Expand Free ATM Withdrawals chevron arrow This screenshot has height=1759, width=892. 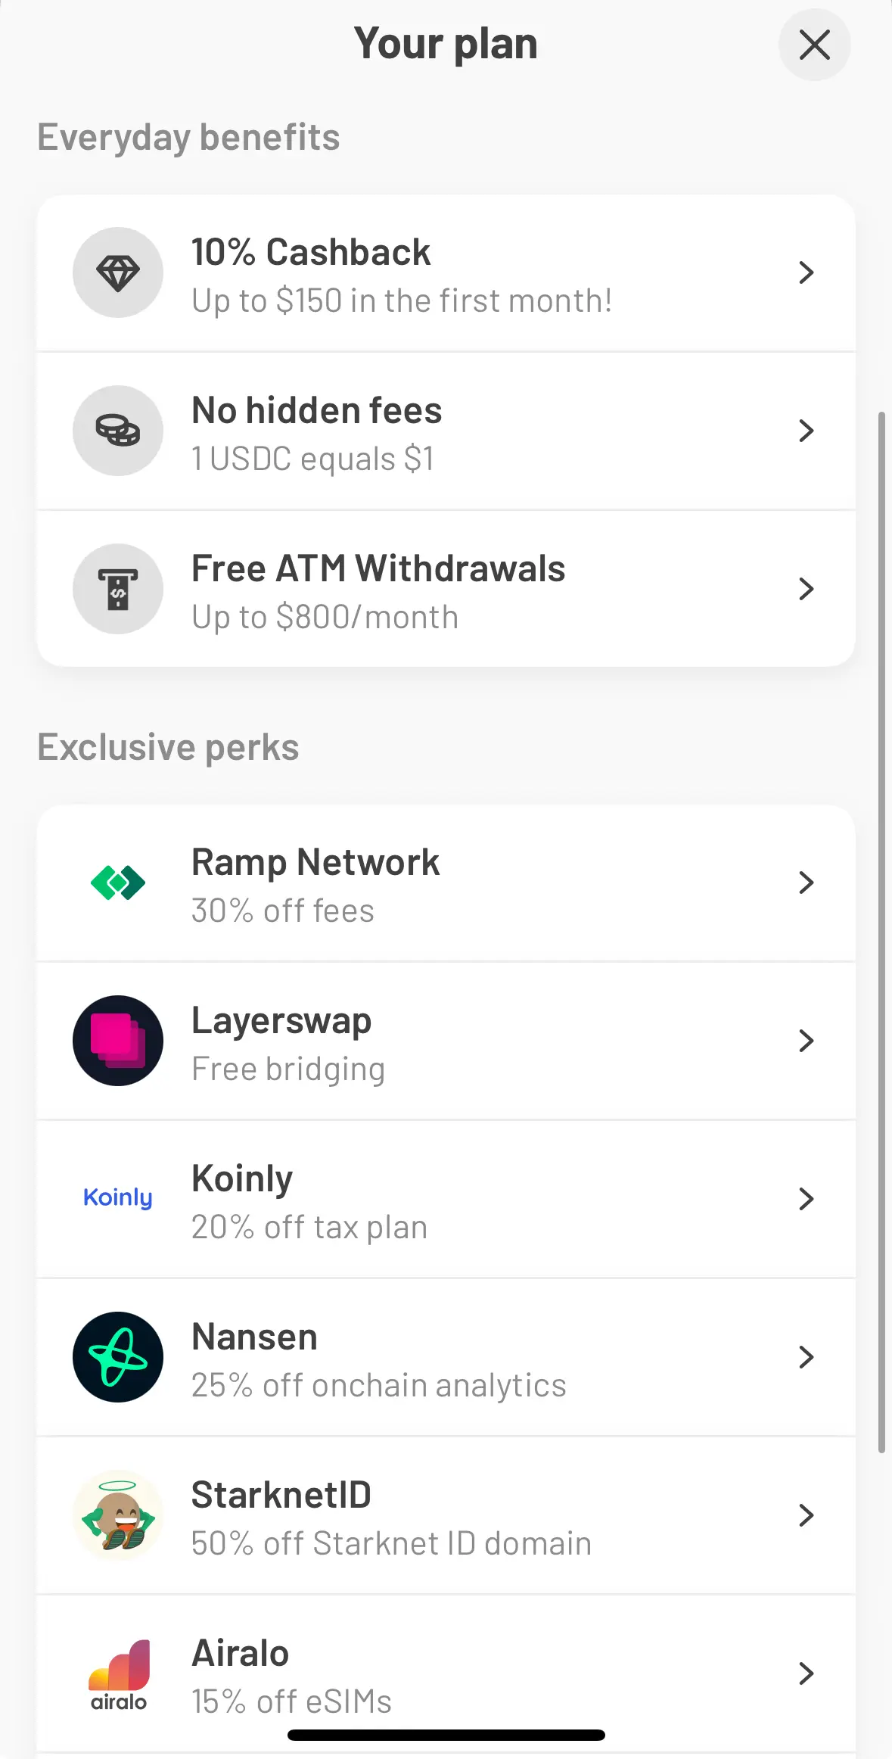[807, 589]
